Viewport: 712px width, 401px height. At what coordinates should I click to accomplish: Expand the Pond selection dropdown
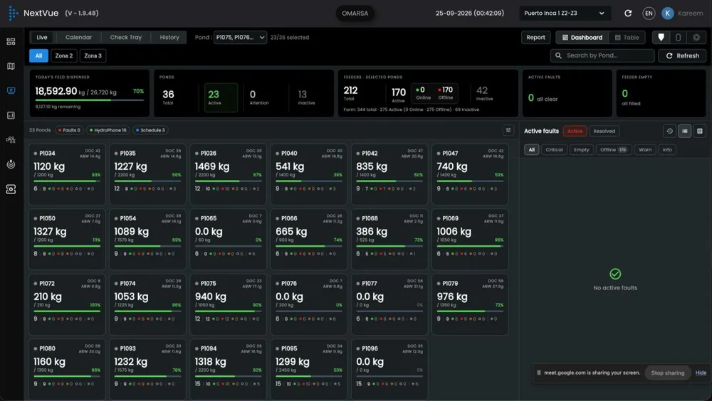pos(240,37)
